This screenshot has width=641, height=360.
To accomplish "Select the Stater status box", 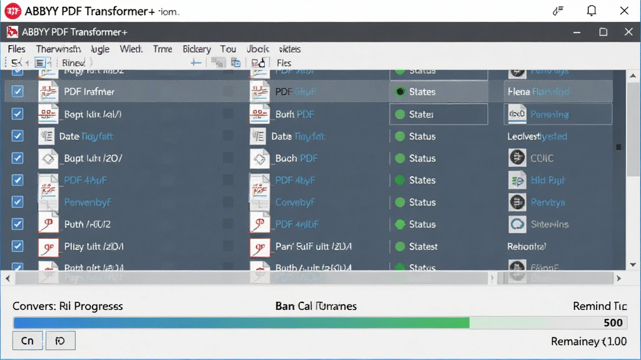I will (x=439, y=114).
